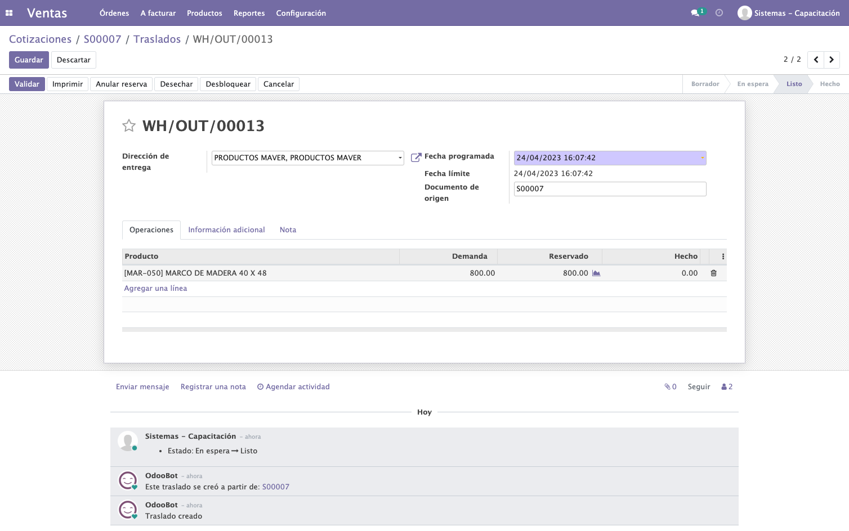
Task: Go to Traslados breadcrumb
Action: pos(157,39)
